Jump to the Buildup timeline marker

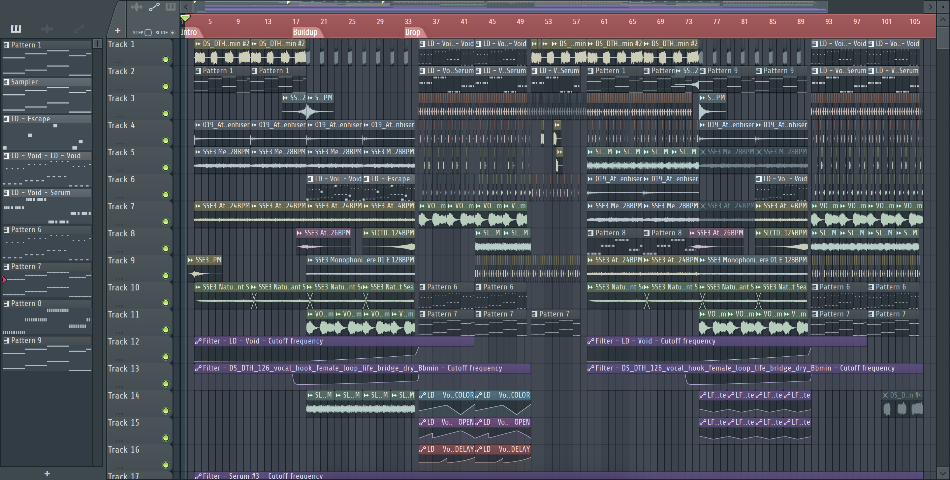pos(305,32)
